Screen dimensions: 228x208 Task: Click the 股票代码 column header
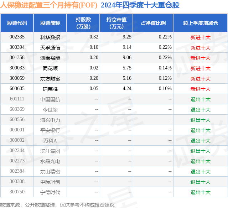17,23
